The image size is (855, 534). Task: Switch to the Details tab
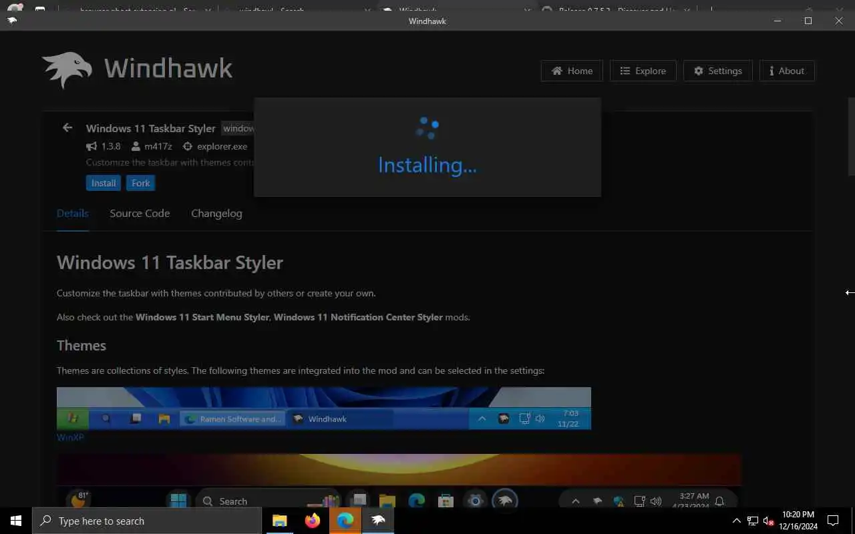tap(72, 214)
